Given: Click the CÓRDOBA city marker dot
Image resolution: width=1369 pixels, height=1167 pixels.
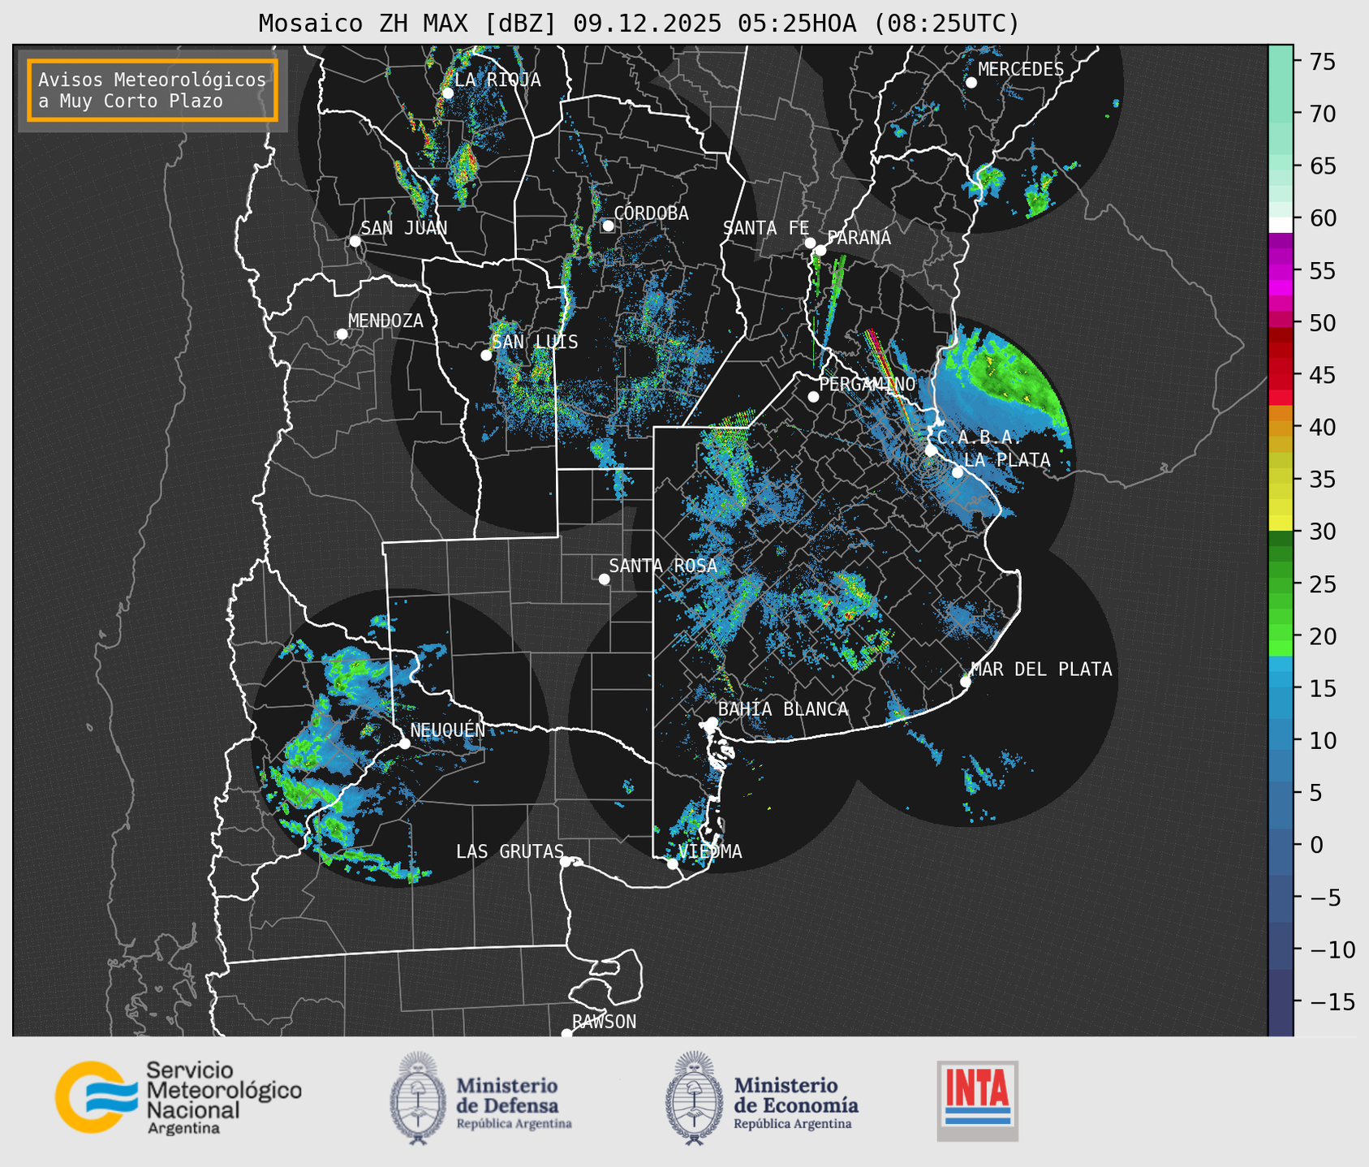Looking at the screenshot, I should click(608, 226).
